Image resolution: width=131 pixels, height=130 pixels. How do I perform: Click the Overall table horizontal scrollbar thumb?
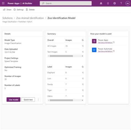tap(61, 56)
